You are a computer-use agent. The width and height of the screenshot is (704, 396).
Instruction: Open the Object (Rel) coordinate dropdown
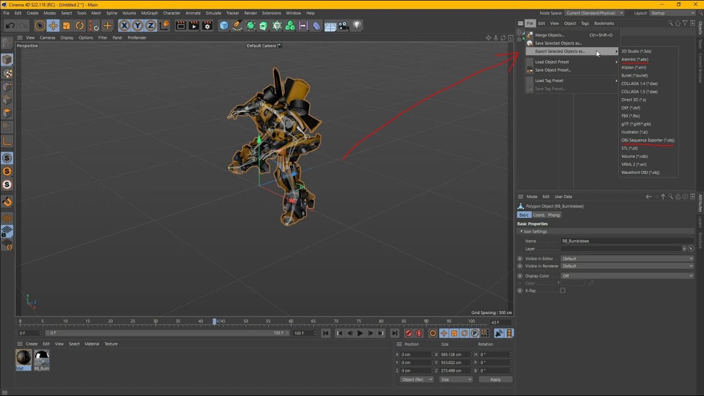pos(416,380)
